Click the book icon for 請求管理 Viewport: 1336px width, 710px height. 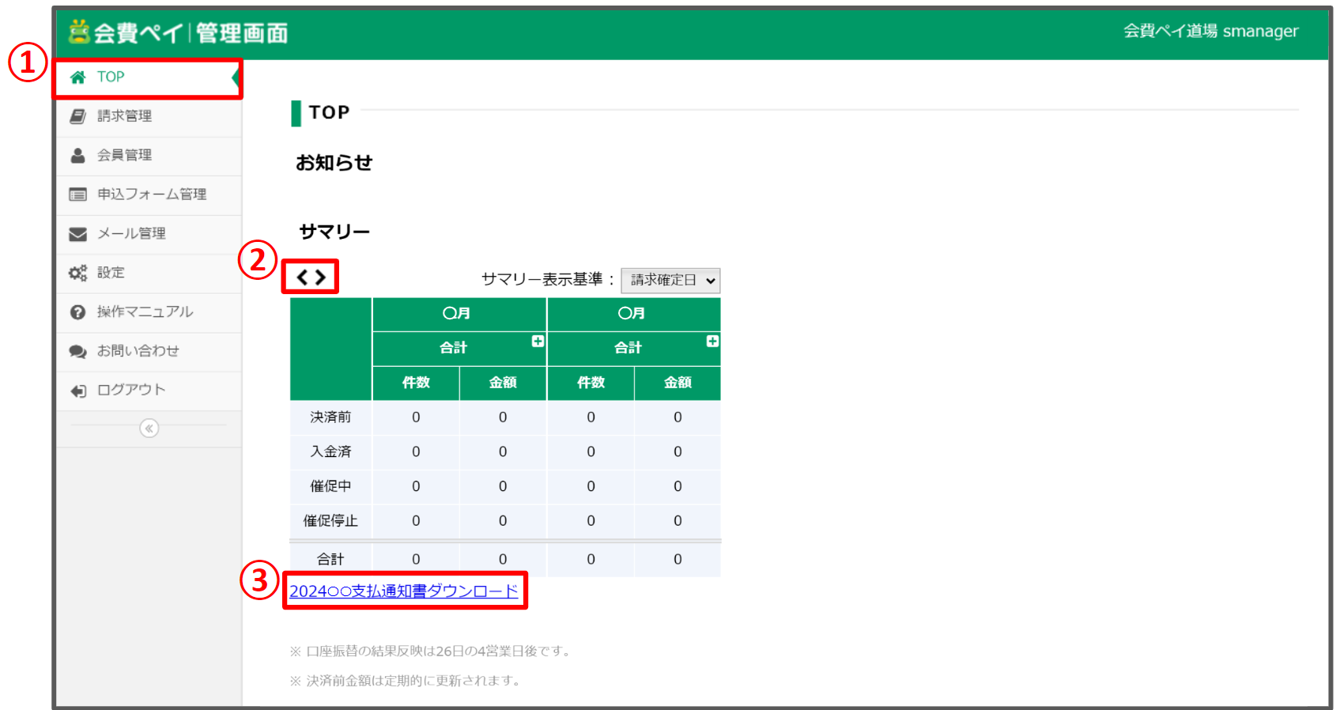[77, 116]
